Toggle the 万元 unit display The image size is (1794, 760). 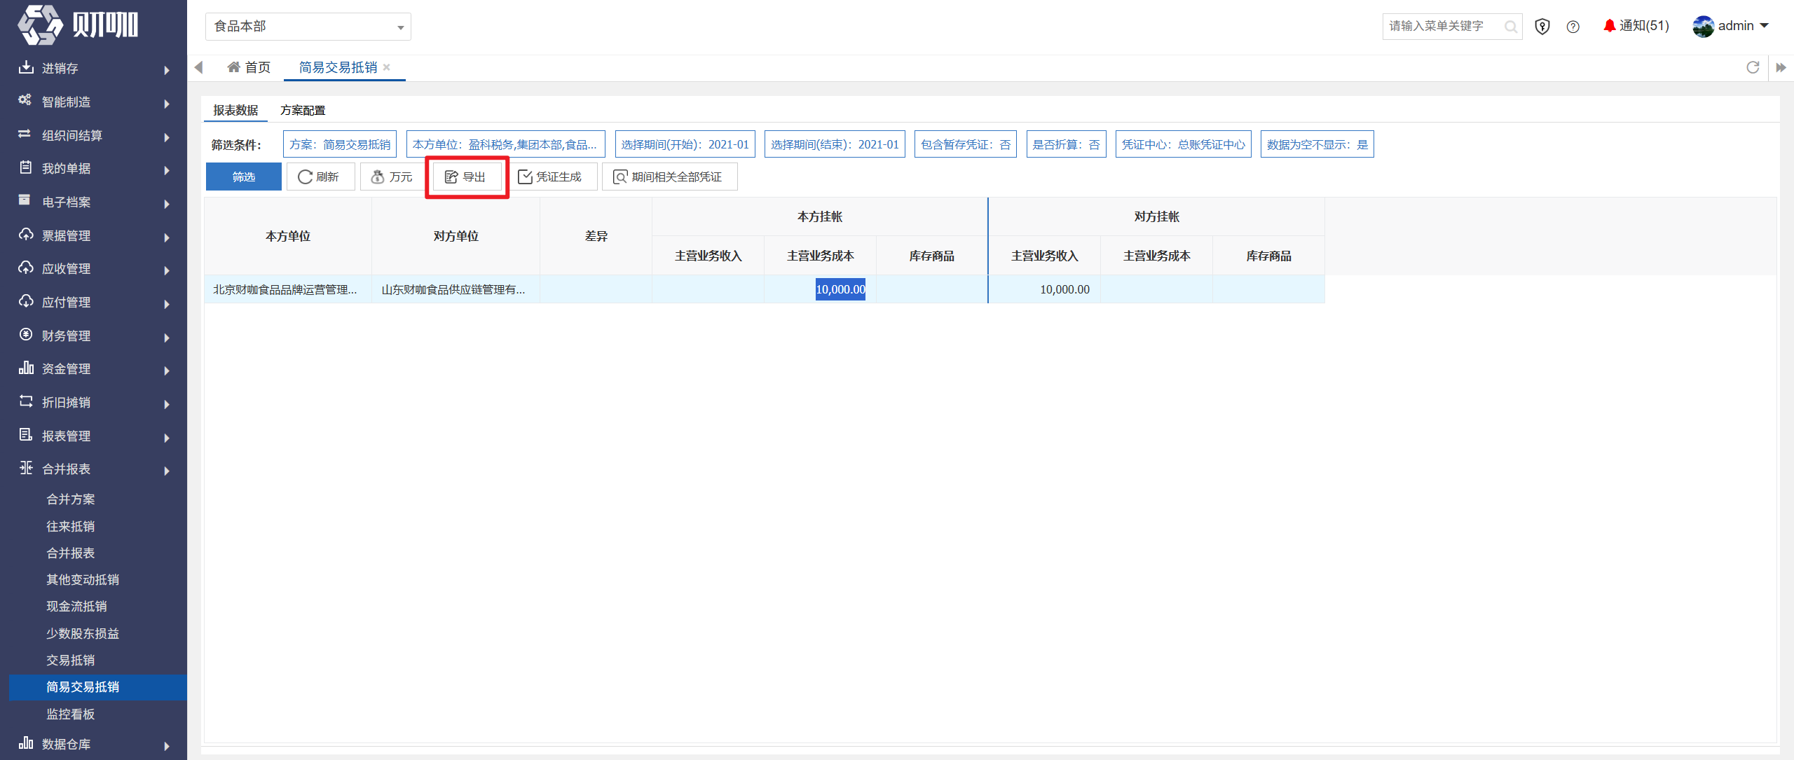[x=392, y=177]
